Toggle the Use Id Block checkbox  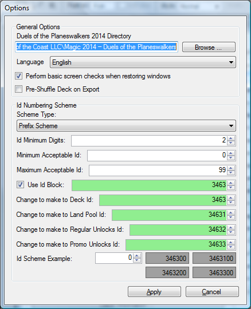[x=20, y=185]
